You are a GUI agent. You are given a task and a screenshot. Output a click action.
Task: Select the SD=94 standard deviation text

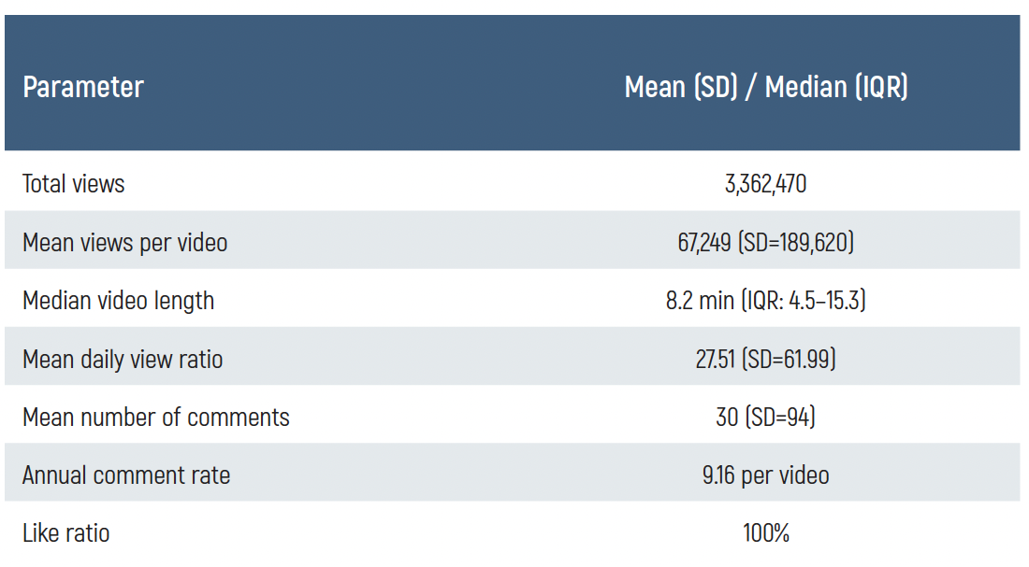pyautogui.click(x=780, y=418)
